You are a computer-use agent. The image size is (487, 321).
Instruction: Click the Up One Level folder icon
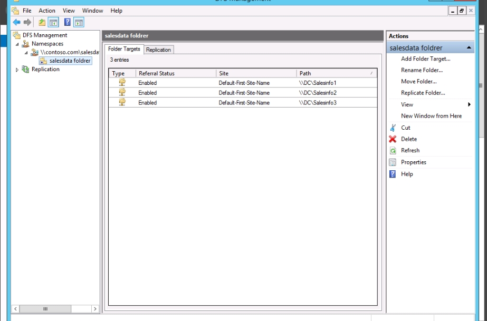click(x=42, y=22)
